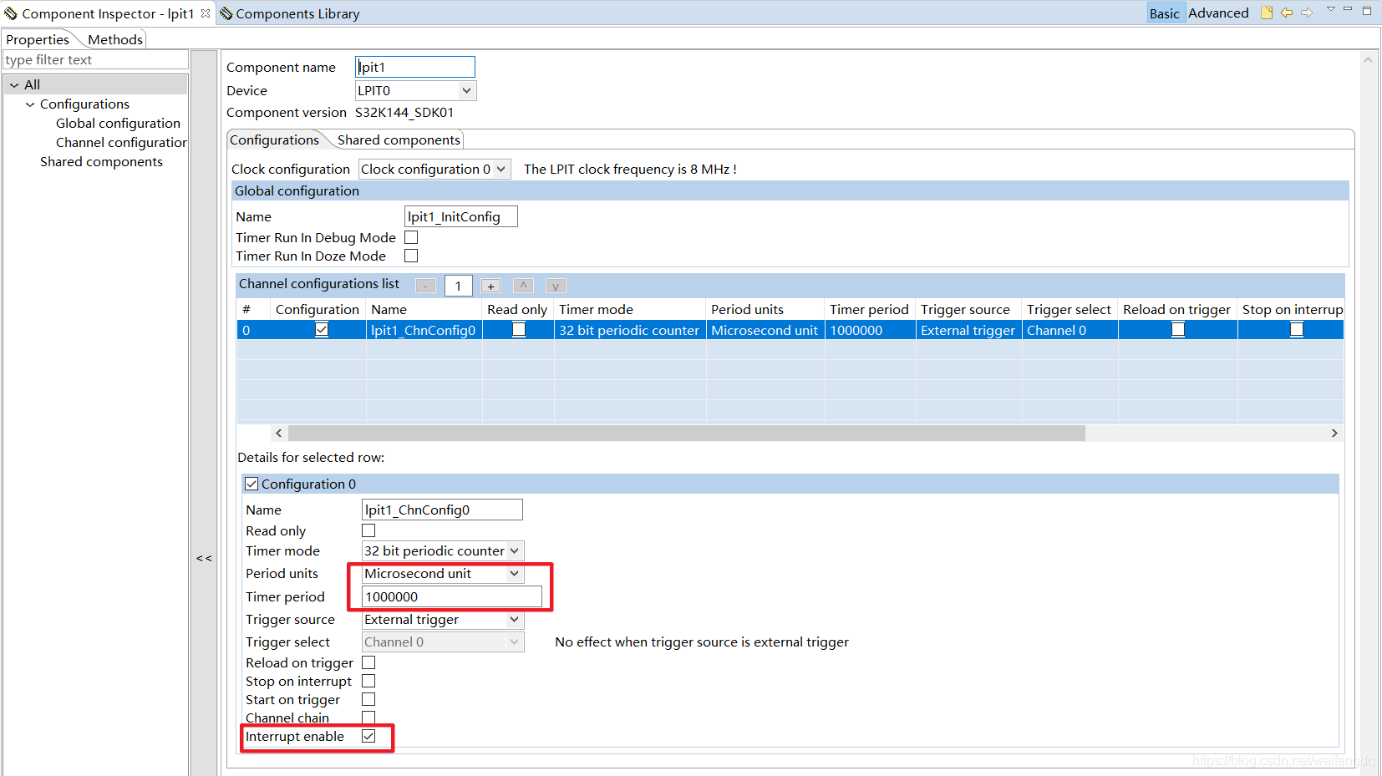Check Channel chain option
The image size is (1382, 776).
[368, 718]
